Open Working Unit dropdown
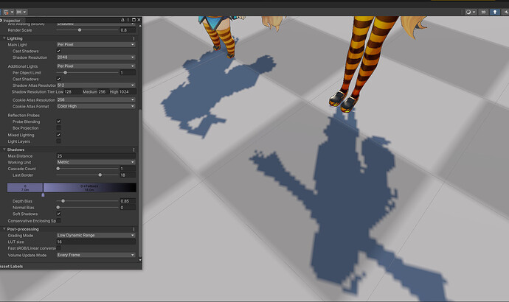The width and height of the screenshot is (509, 302). click(96, 162)
